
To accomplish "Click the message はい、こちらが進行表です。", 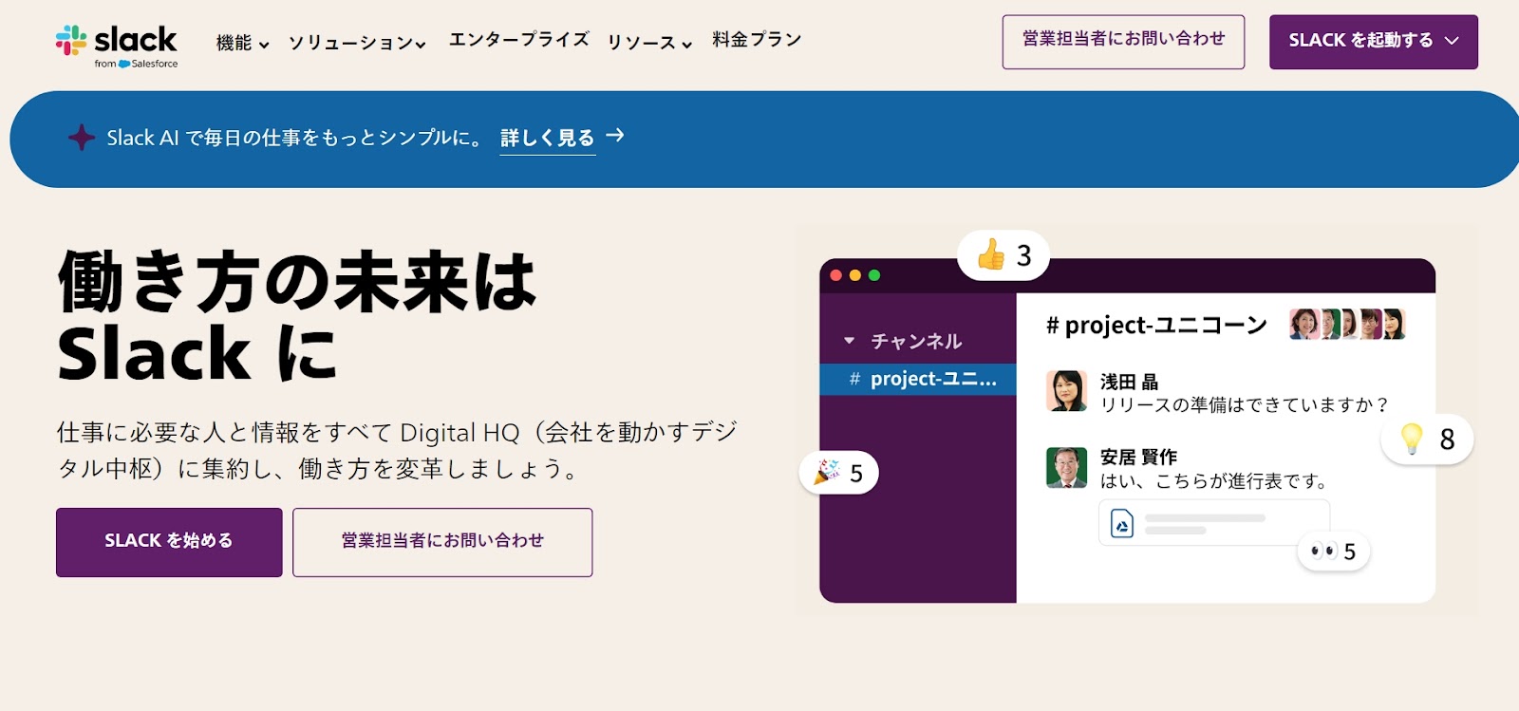I will coord(1214,481).
